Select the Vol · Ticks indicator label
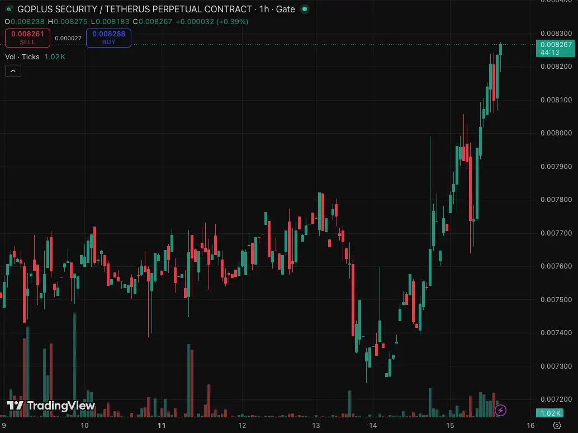Screen dimensions: 578x433 point(22,57)
